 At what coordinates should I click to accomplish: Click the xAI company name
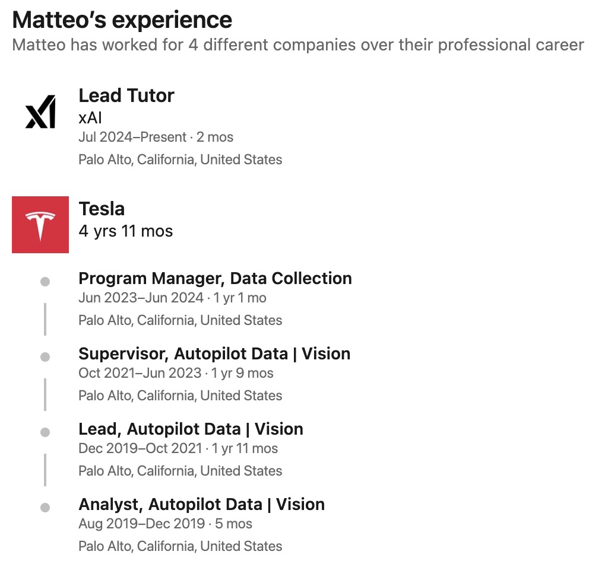click(90, 117)
